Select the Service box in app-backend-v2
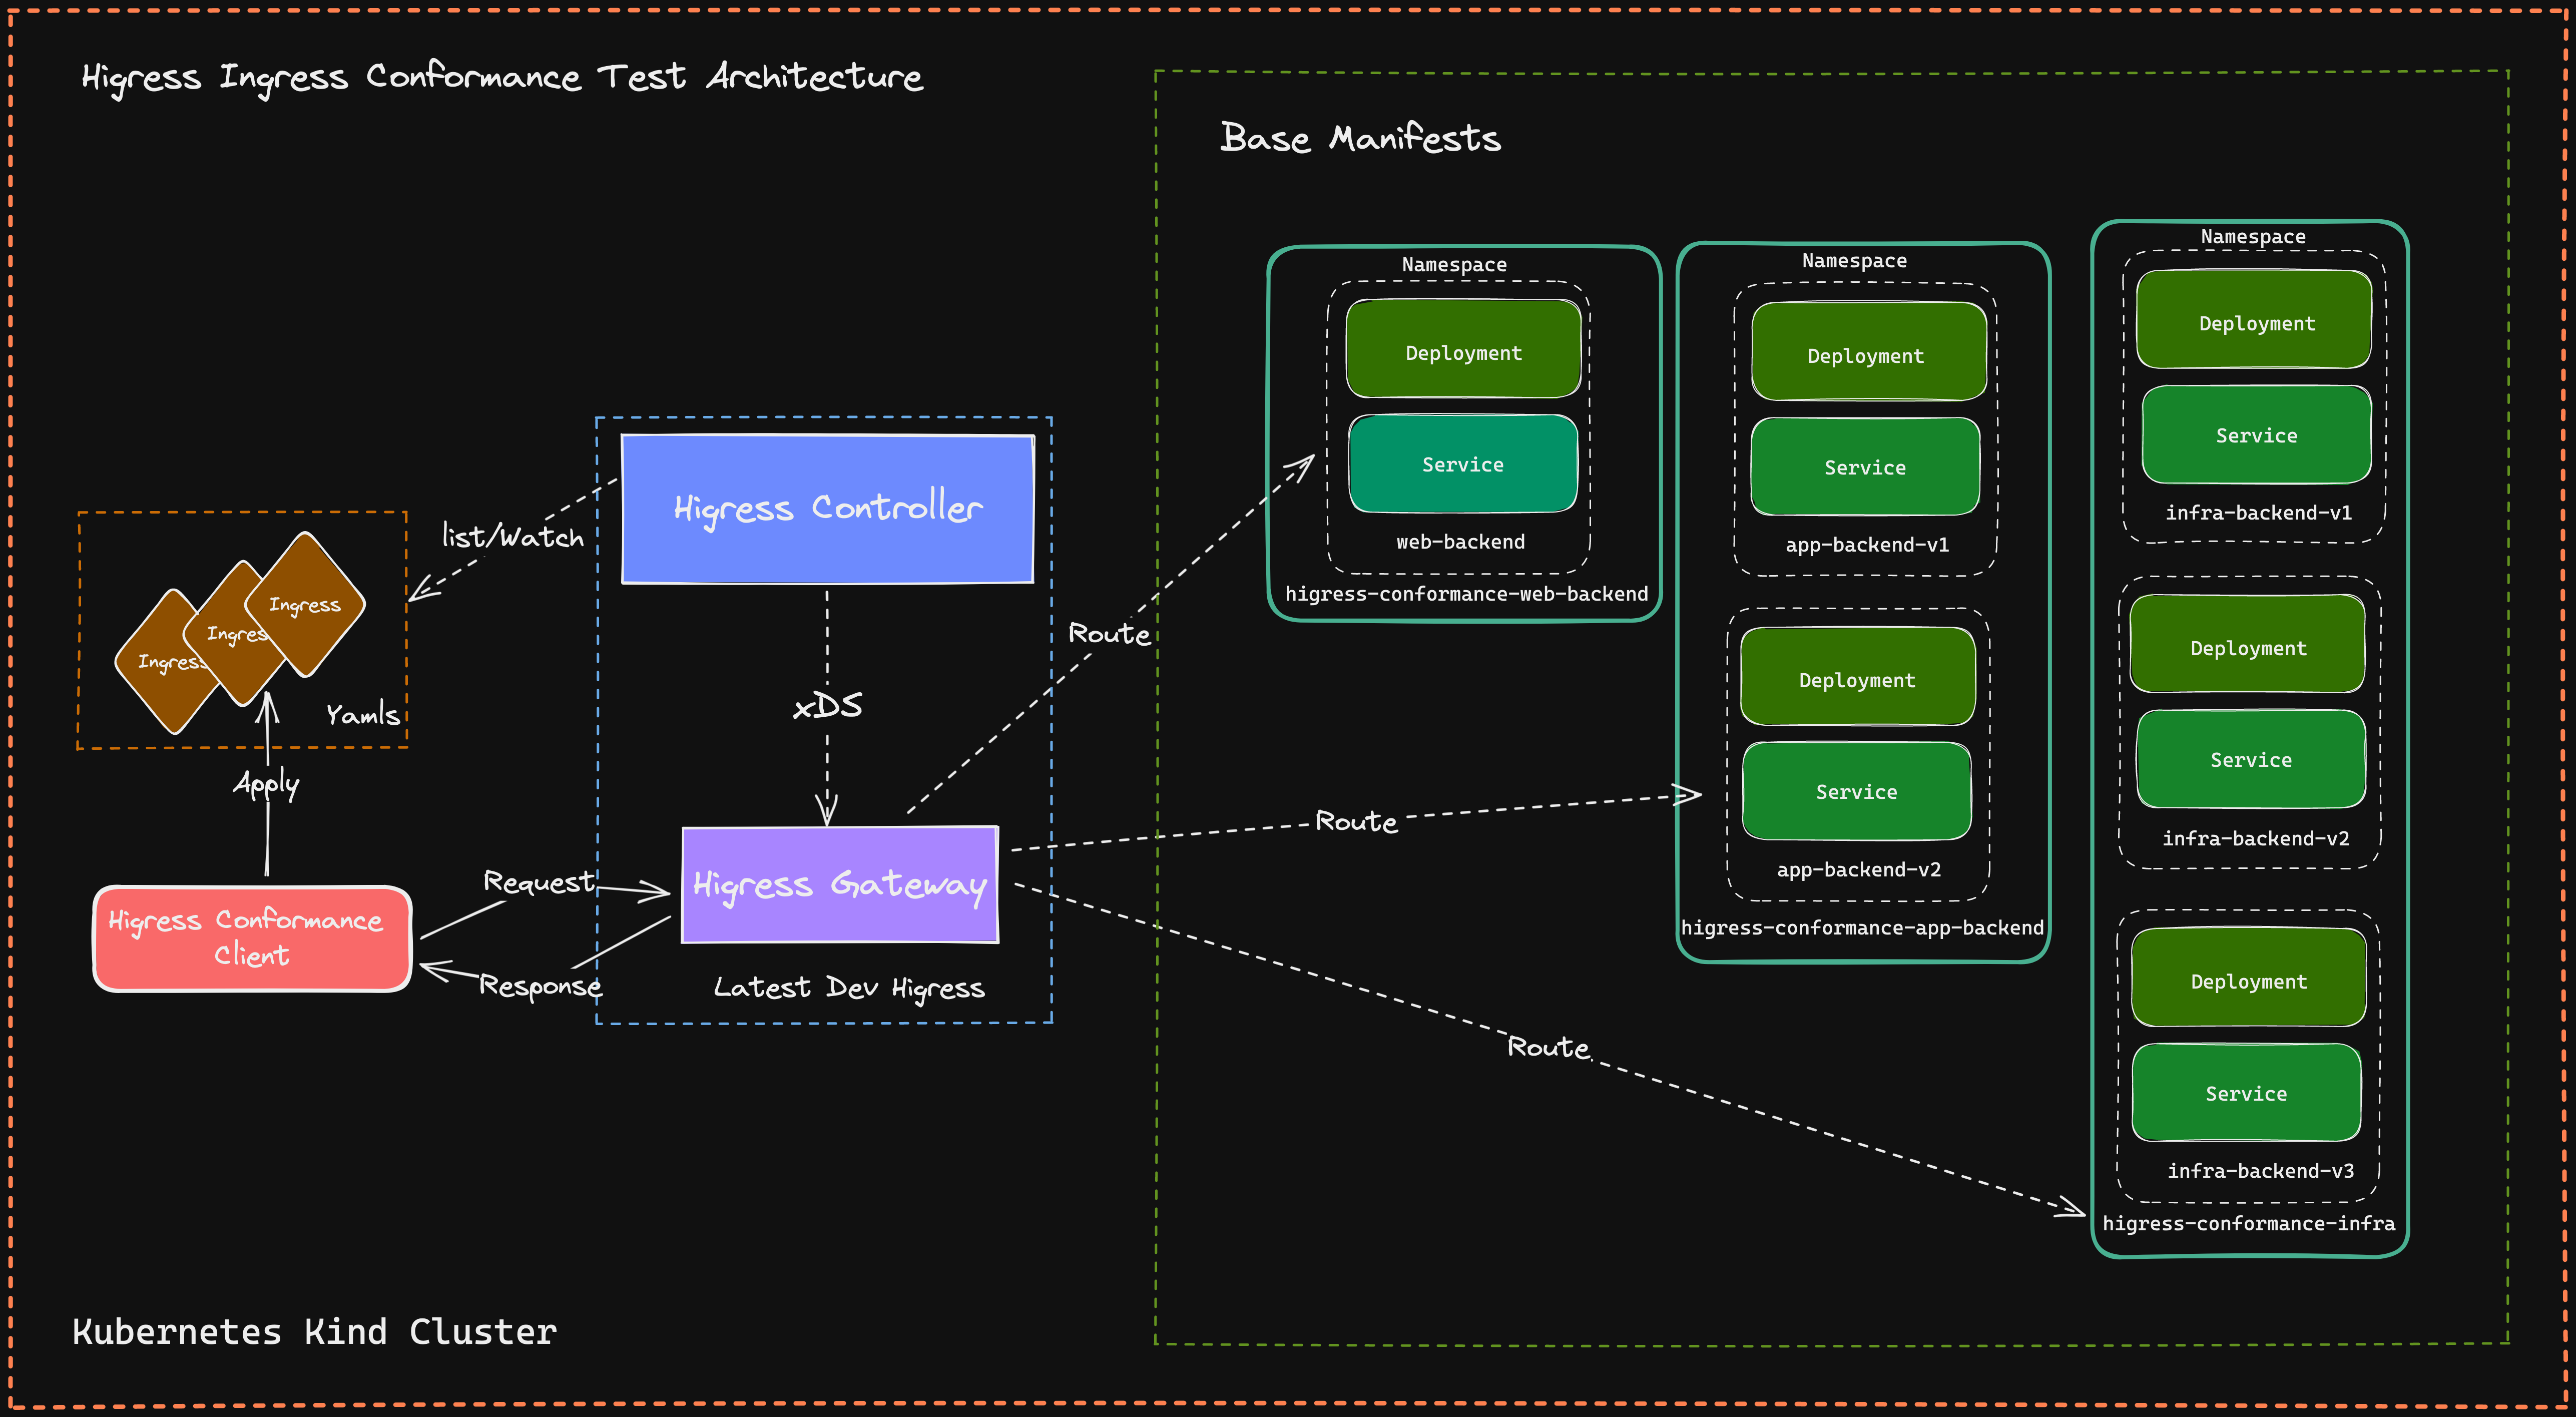Viewport: 2576px width, 1417px height. 1856,791
